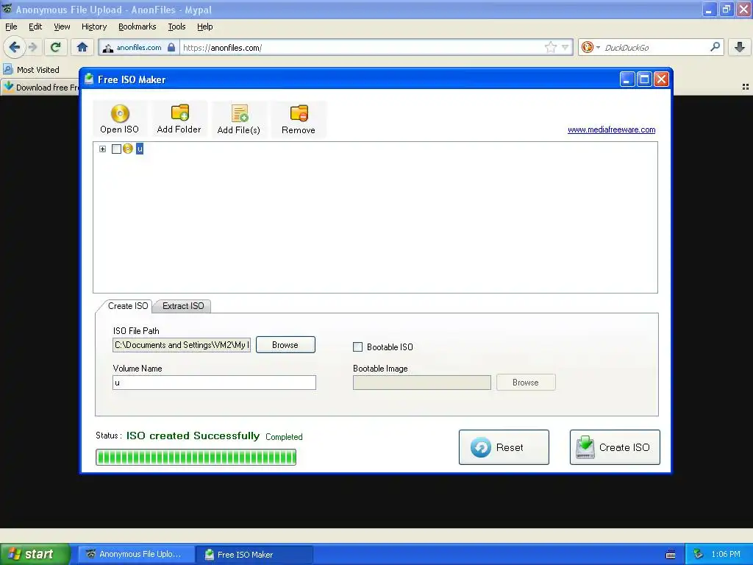Click the Download free browser tab

click(40, 87)
